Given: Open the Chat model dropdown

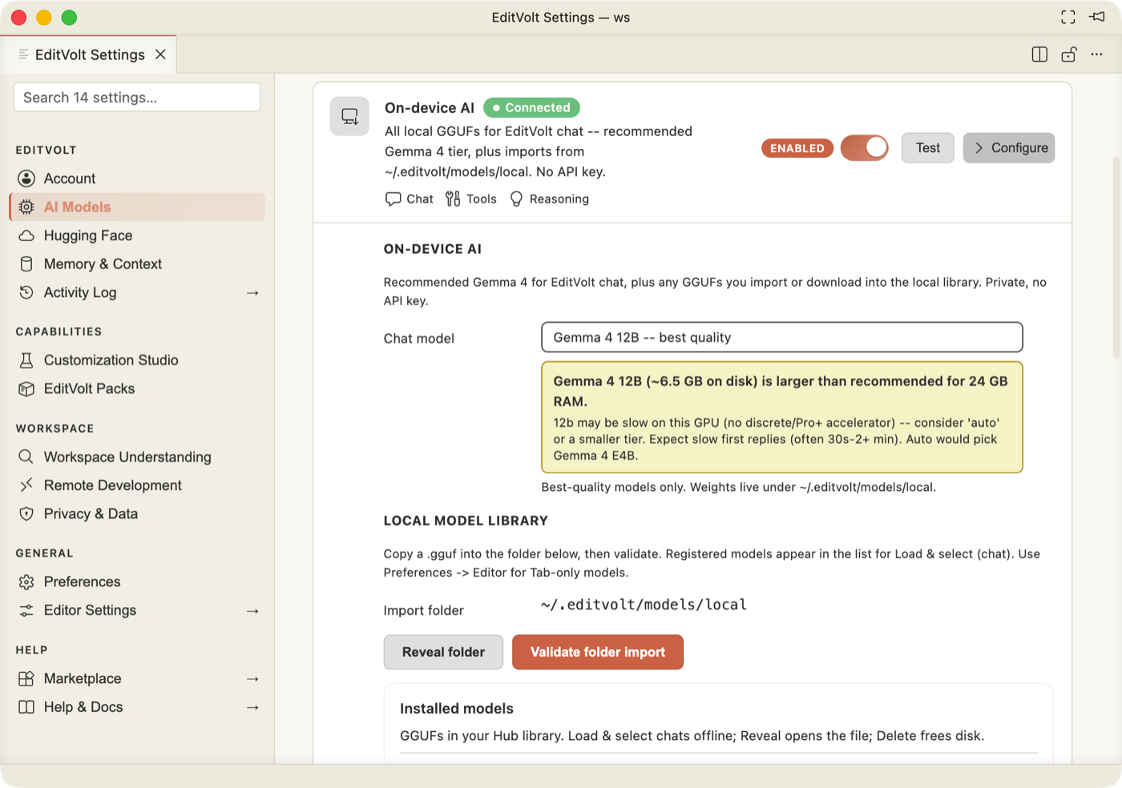Looking at the screenshot, I should point(782,337).
